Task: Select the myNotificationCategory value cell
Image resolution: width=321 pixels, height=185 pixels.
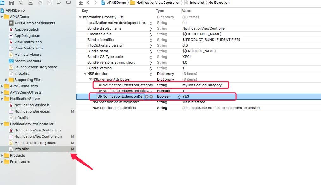Action: [202, 85]
